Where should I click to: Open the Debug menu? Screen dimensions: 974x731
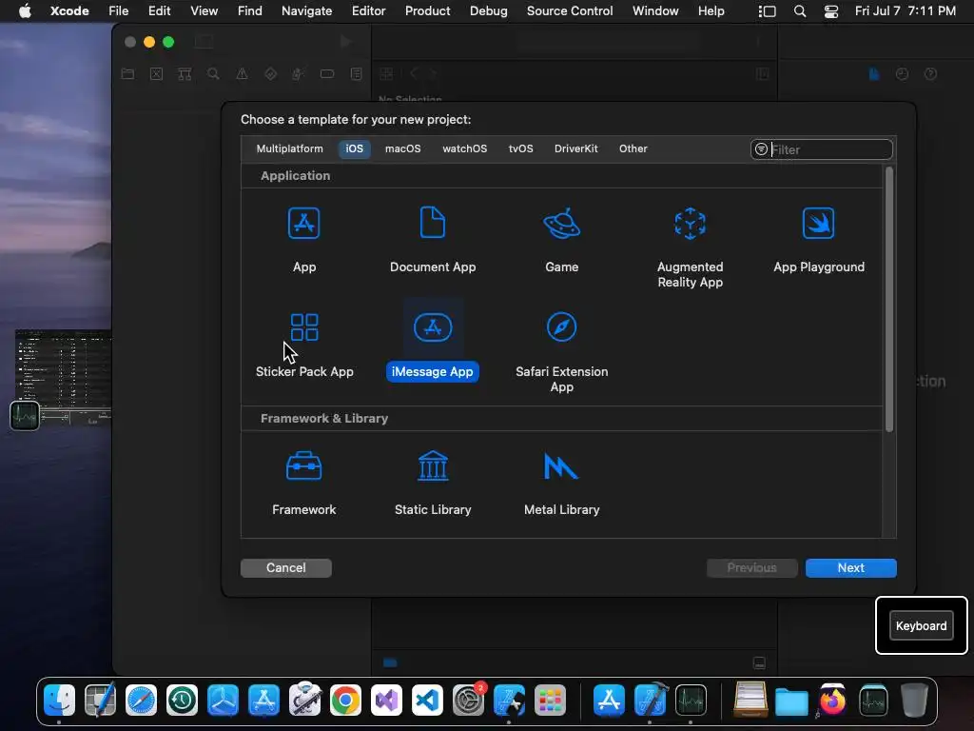click(488, 10)
